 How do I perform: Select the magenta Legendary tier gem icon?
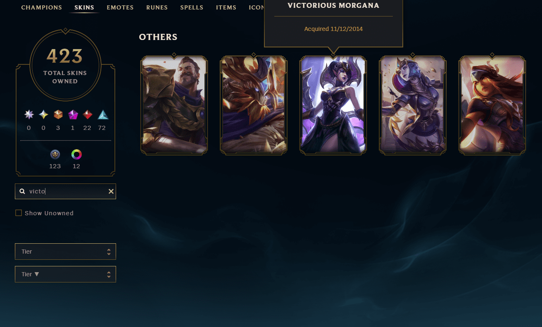73,115
